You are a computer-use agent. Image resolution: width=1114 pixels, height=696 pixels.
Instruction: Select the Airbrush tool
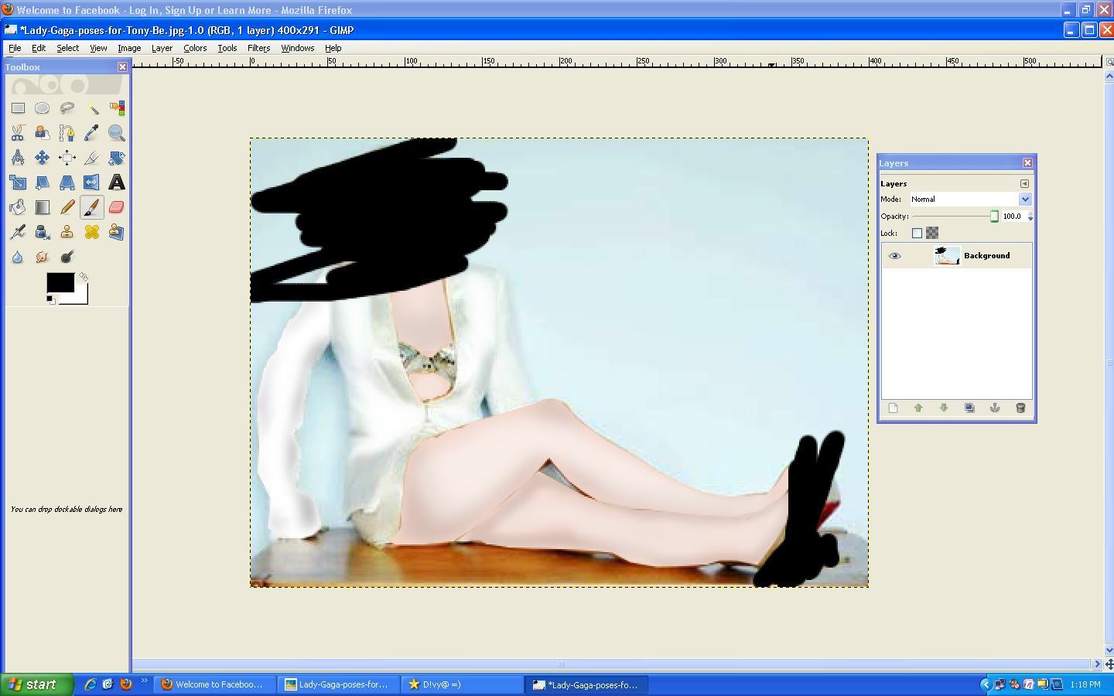click(x=18, y=232)
